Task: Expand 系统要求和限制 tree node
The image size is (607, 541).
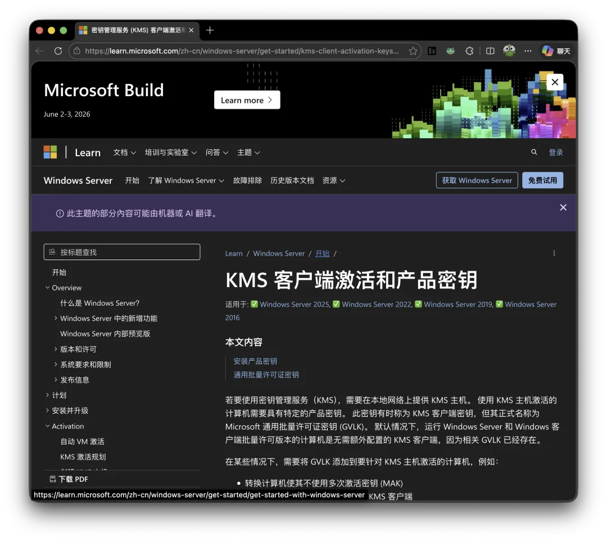Action: point(56,364)
